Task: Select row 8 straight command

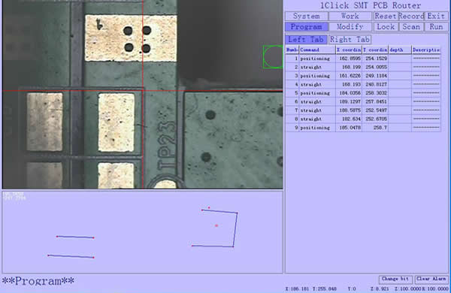Action: pos(363,119)
